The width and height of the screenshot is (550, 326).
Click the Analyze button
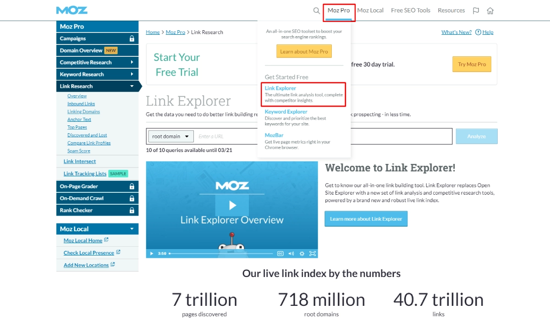point(476,136)
